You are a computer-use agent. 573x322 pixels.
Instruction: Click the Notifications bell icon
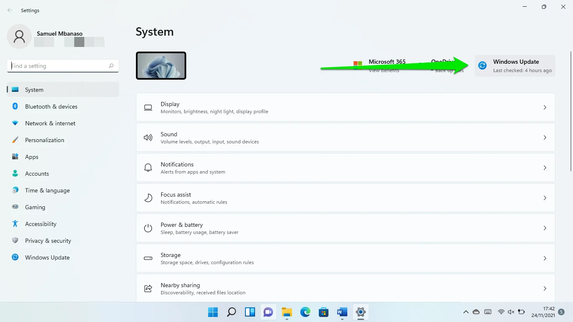148,168
